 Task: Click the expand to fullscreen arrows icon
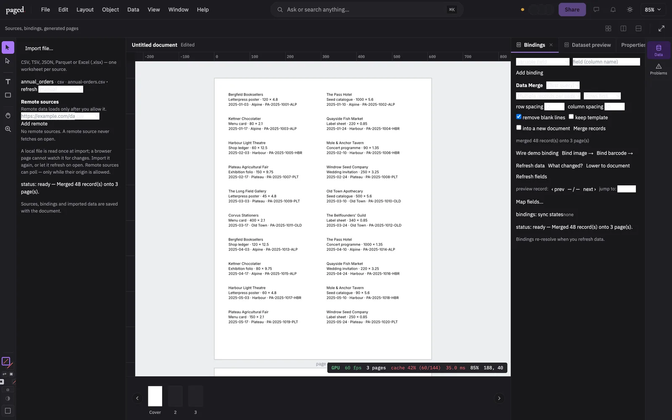point(661,29)
